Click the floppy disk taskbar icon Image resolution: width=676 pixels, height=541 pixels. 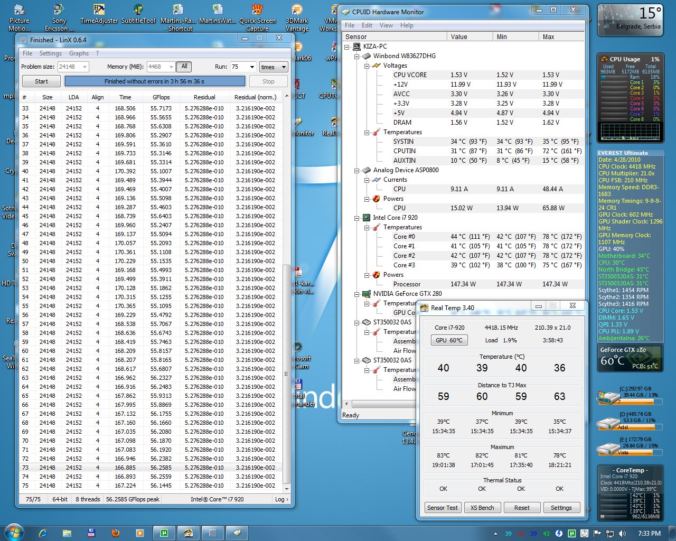tap(91, 533)
